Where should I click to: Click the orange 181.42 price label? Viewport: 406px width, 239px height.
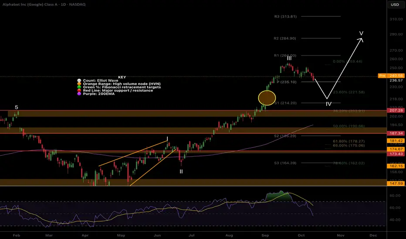click(396, 141)
